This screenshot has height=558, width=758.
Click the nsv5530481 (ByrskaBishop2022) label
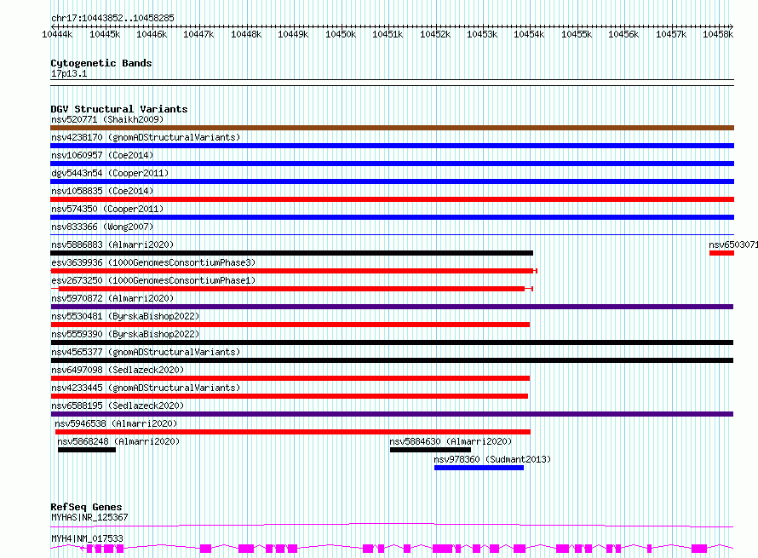click(x=125, y=316)
